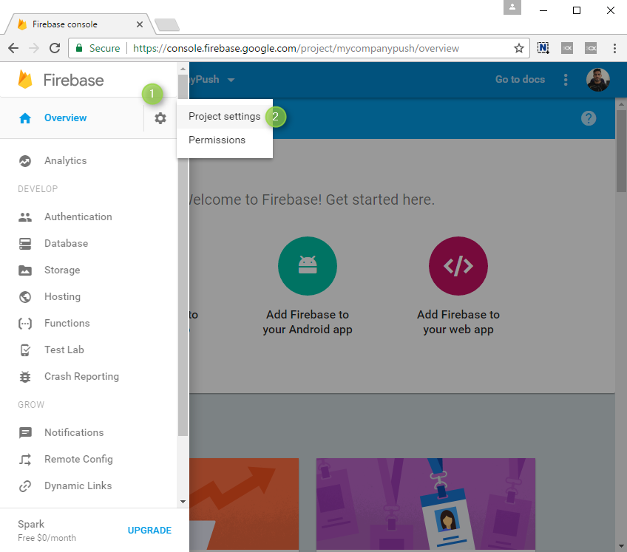Click the Spark plan label
Image resolution: width=627 pixels, height=552 pixels.
[x=31, y=524]
